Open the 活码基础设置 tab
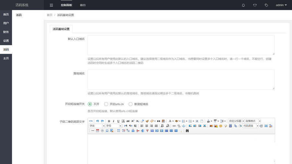The height and width of the screenshot is (164, 292). click(x=61, y=29)
